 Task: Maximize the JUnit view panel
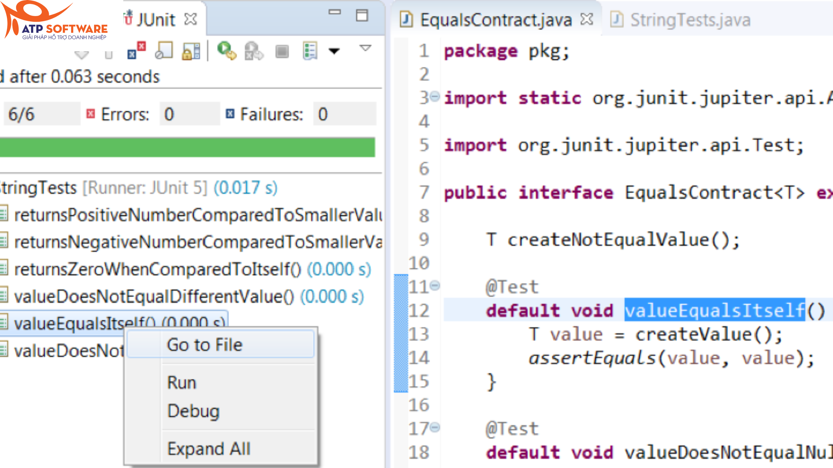click(362, 15)
